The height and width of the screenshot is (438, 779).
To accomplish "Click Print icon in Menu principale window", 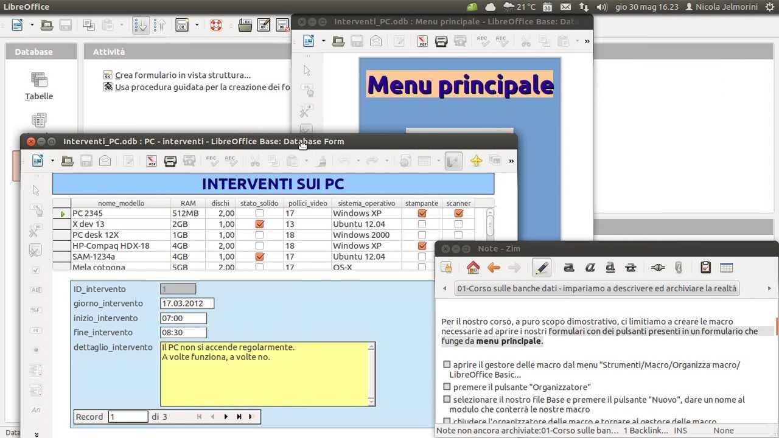I will tap(441, 41).
